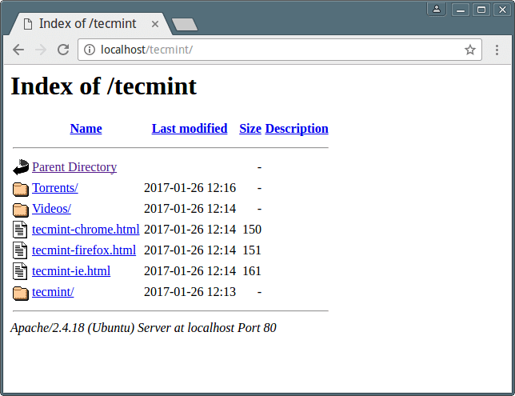Screen dimensions: 515x396
Task: Click the tecmint-chrome.html file icon
Action: coord(21,230)
